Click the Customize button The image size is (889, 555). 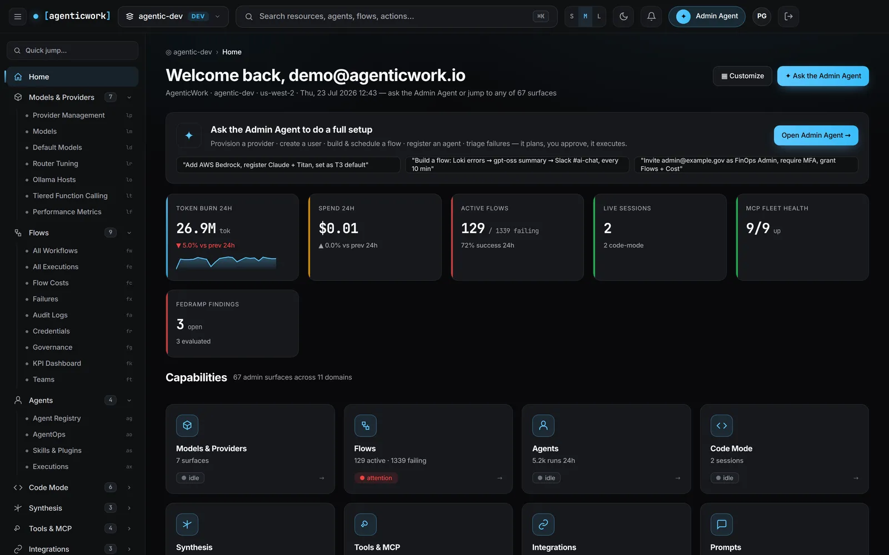pyautogui.click(x=742, y=76)
